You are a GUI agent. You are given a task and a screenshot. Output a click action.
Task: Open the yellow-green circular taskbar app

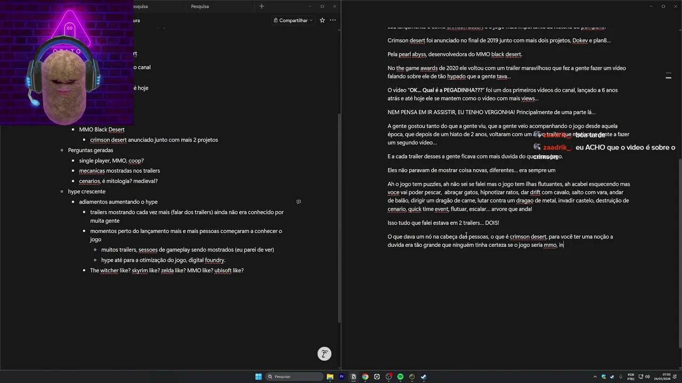pyautogui.click(x=412, y=377)
